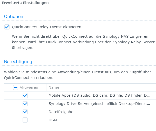The width and height of the screenshot is (156, 131).
Task: Click the 'Aktivieren' column header label
Action: click(29, 87)
